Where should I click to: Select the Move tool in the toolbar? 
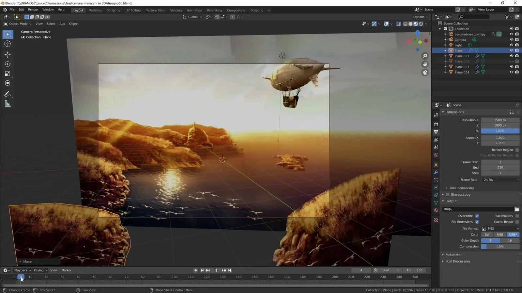[x=7, y=55]
